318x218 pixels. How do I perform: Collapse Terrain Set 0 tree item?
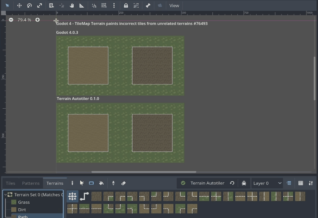[5, 195]
